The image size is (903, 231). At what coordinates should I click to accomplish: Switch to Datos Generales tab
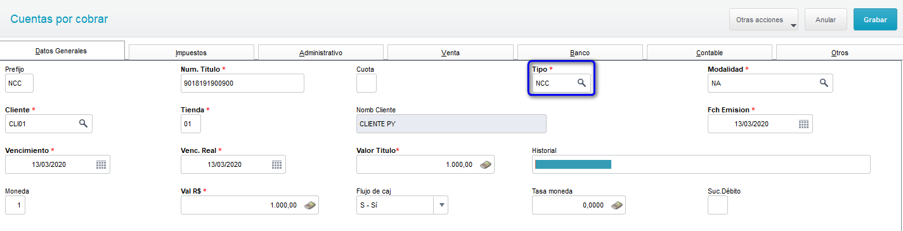62,51
